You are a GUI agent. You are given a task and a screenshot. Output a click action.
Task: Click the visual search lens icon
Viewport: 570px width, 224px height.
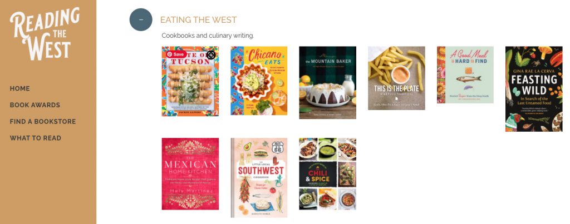point(211,55)
